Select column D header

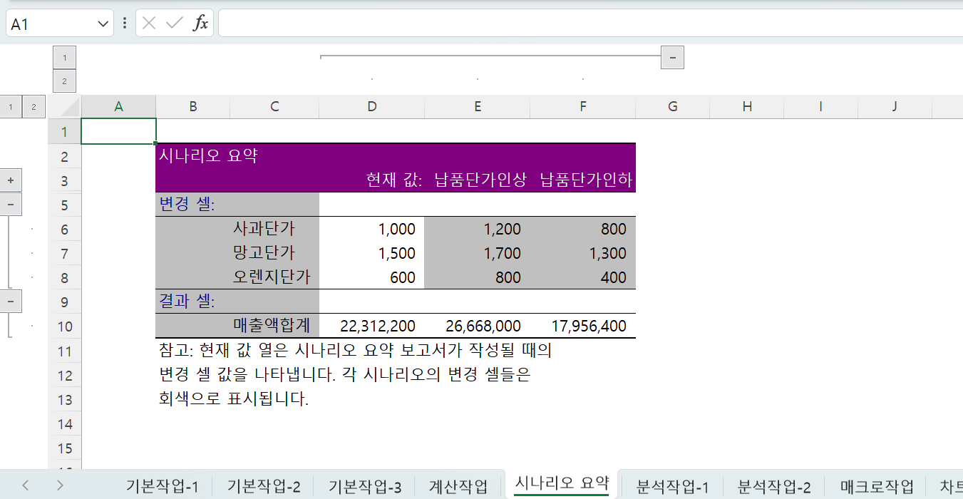(x=371, y=107)
